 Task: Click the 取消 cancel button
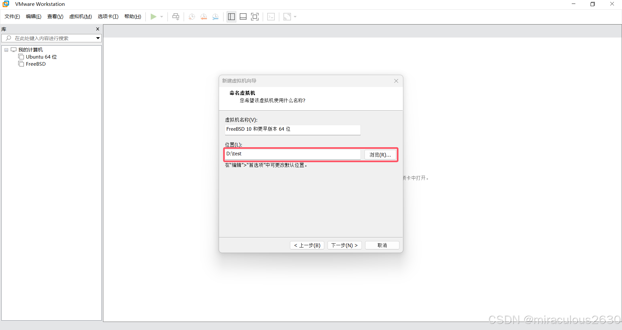point(382,245)
